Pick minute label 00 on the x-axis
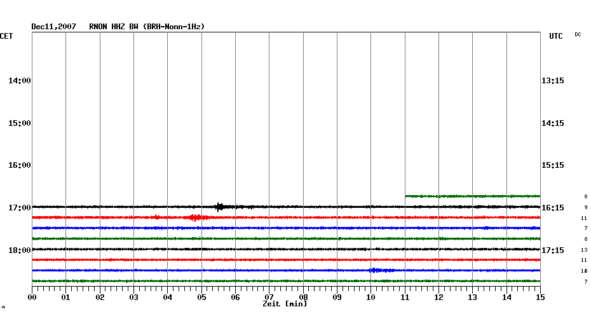Screen dimensions: 591x314 32,297
